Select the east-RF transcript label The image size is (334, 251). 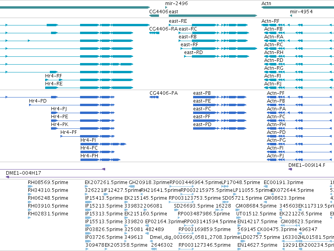[189, 45]
